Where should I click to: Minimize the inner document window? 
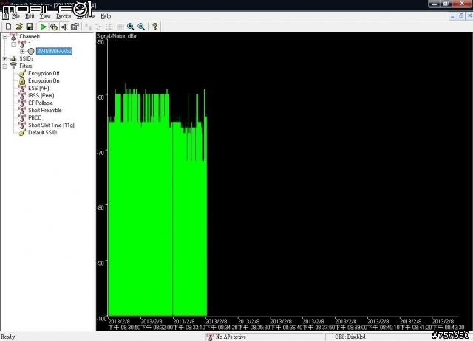(452, 16)
